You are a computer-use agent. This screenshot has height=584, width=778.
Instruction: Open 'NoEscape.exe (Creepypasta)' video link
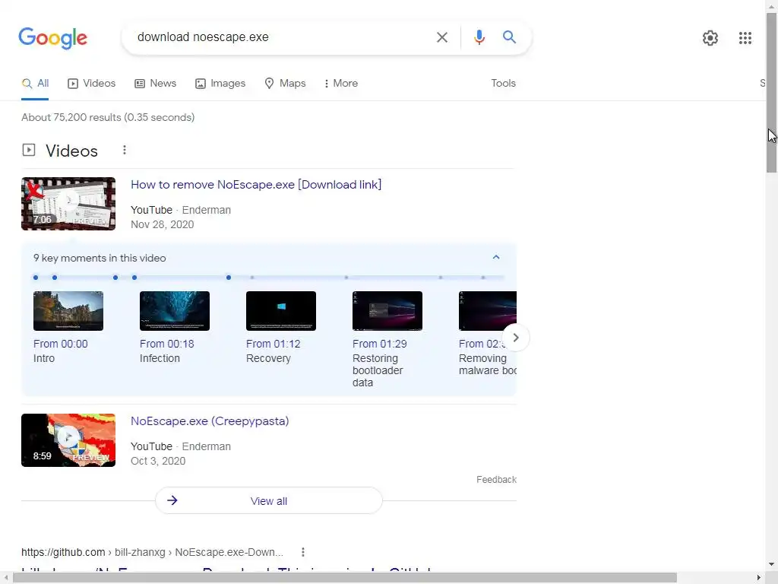tap(210, 421)
